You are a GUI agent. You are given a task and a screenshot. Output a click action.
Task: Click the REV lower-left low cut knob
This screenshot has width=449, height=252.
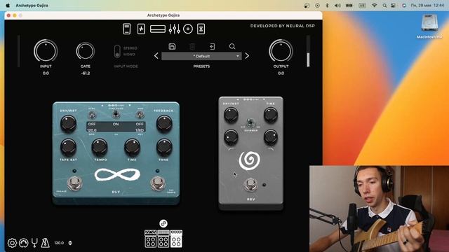pyautogui.click(x=231, y=137)
